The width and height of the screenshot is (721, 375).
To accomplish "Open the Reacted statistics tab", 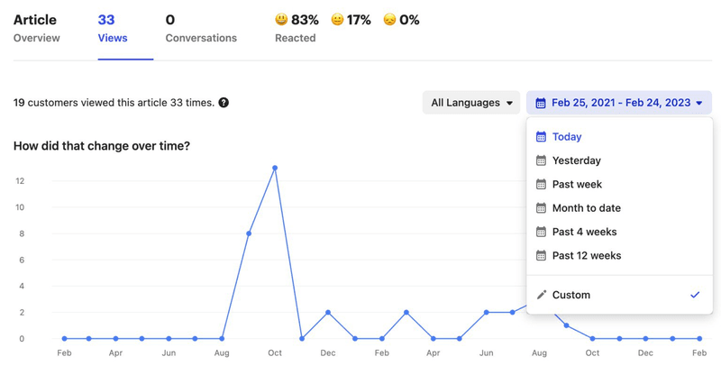I will tap(295, 38).
